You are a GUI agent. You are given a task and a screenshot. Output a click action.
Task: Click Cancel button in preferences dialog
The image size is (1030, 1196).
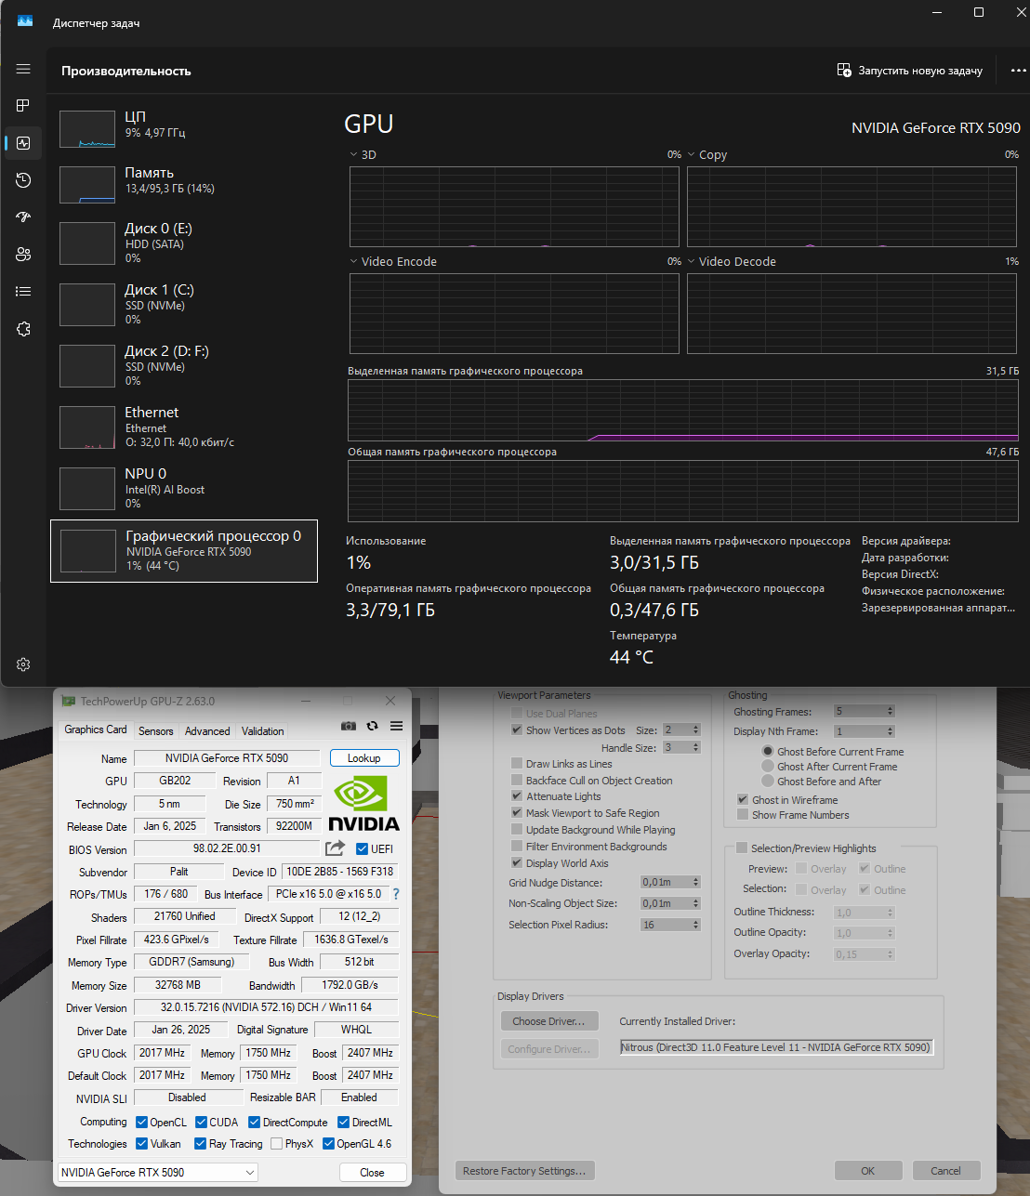pyautogui.click(x=946, y=1171)
